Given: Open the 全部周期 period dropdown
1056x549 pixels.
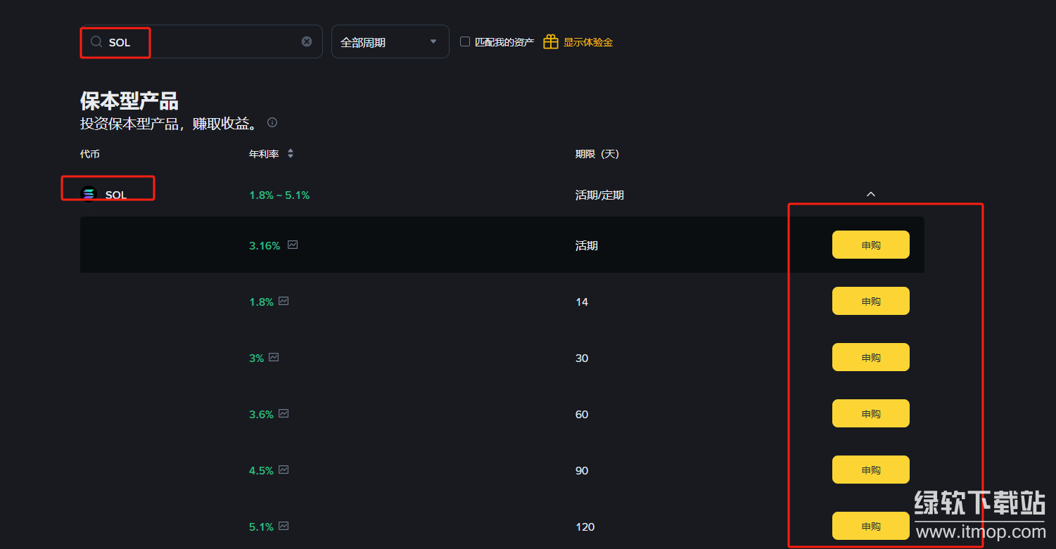Looking at the screenshot, I should 390,42.
